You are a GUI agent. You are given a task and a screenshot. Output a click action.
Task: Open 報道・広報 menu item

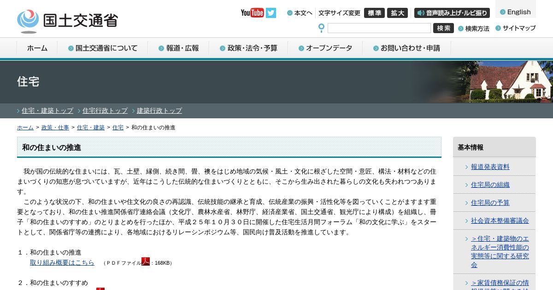pos(179,48)
